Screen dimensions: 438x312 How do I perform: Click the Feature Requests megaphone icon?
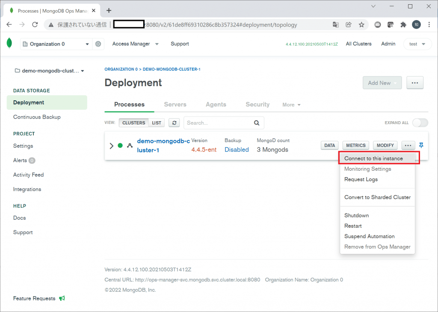pos(62,298)
